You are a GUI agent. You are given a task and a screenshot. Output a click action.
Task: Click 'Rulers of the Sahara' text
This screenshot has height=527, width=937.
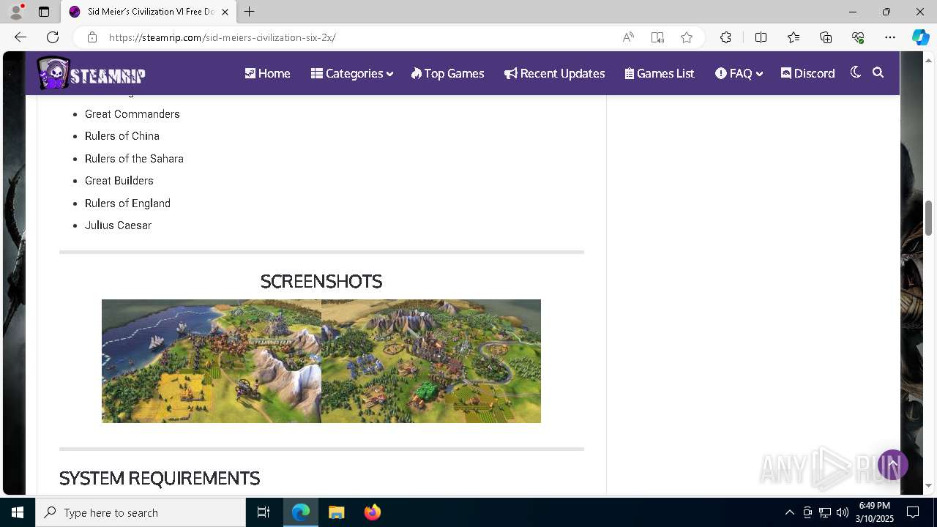pos(134,159)
